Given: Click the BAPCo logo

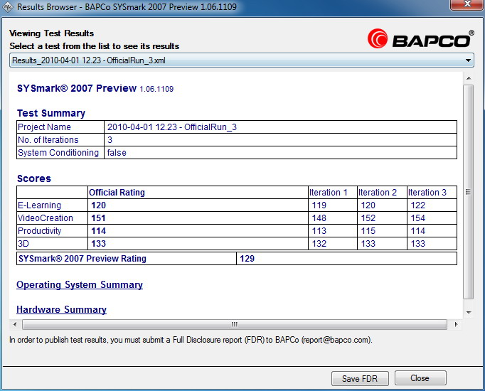Looking at the screenshot, I should [421, 39].
